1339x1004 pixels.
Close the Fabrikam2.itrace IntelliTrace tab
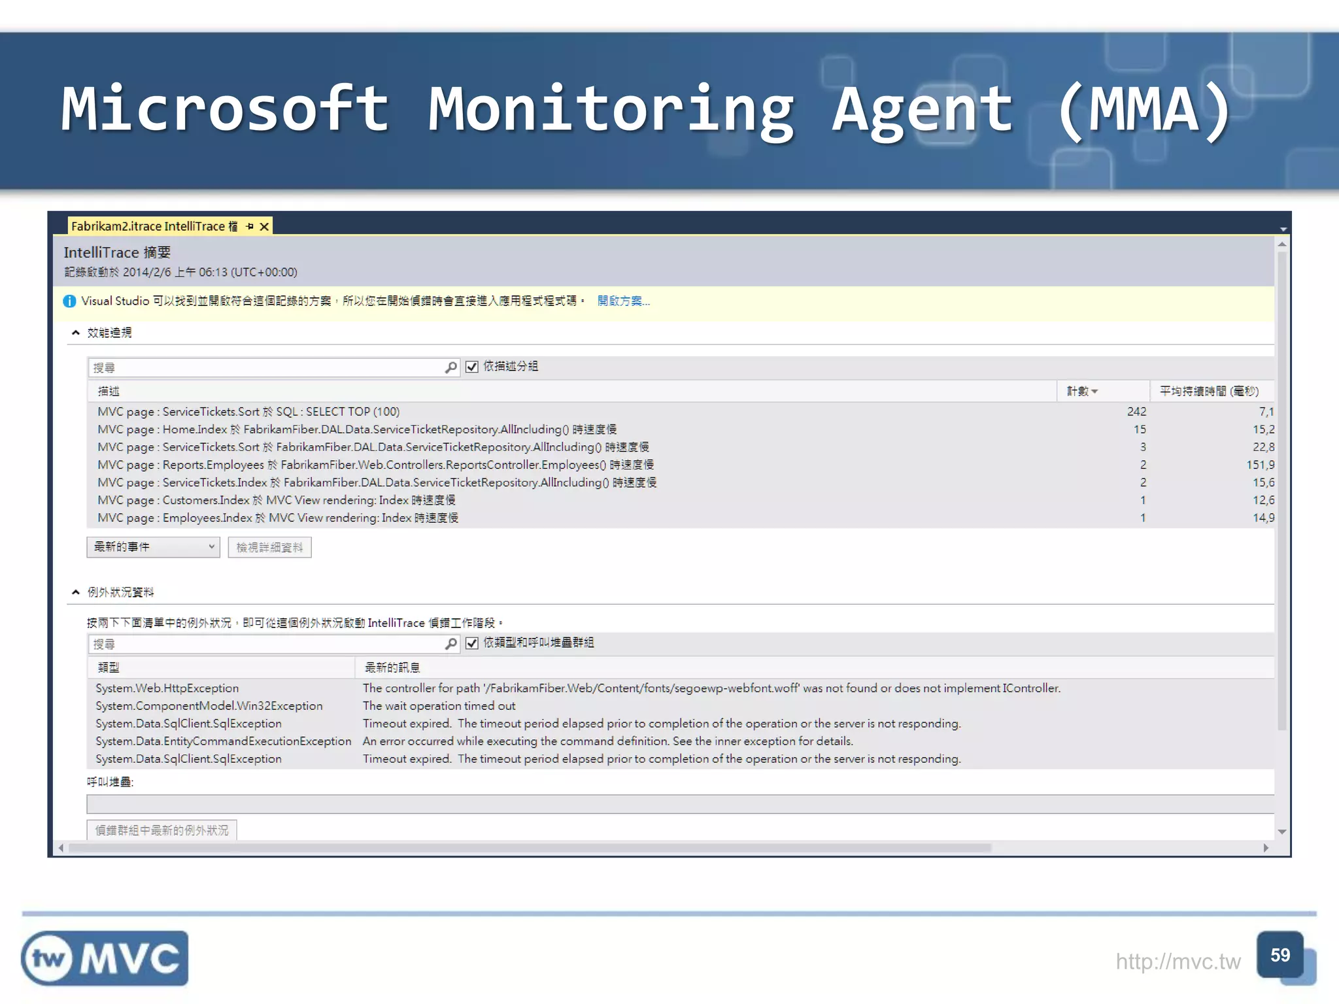tap(264, 226)
